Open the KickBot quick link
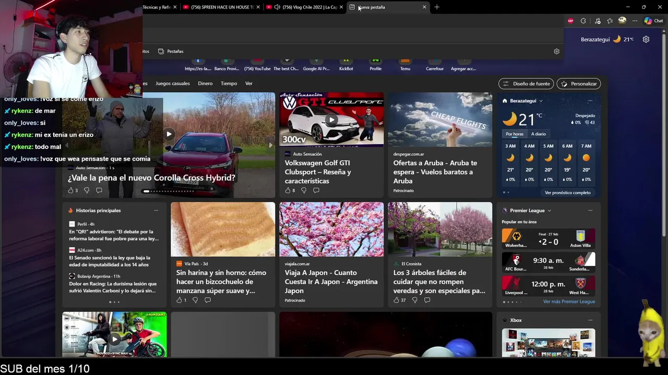This screenshot has height=375, width=668. click(346, 65)
